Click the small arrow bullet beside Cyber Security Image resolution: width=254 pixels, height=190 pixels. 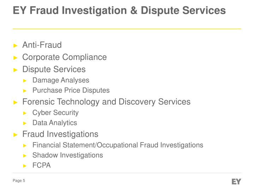[x=25, y=113]
